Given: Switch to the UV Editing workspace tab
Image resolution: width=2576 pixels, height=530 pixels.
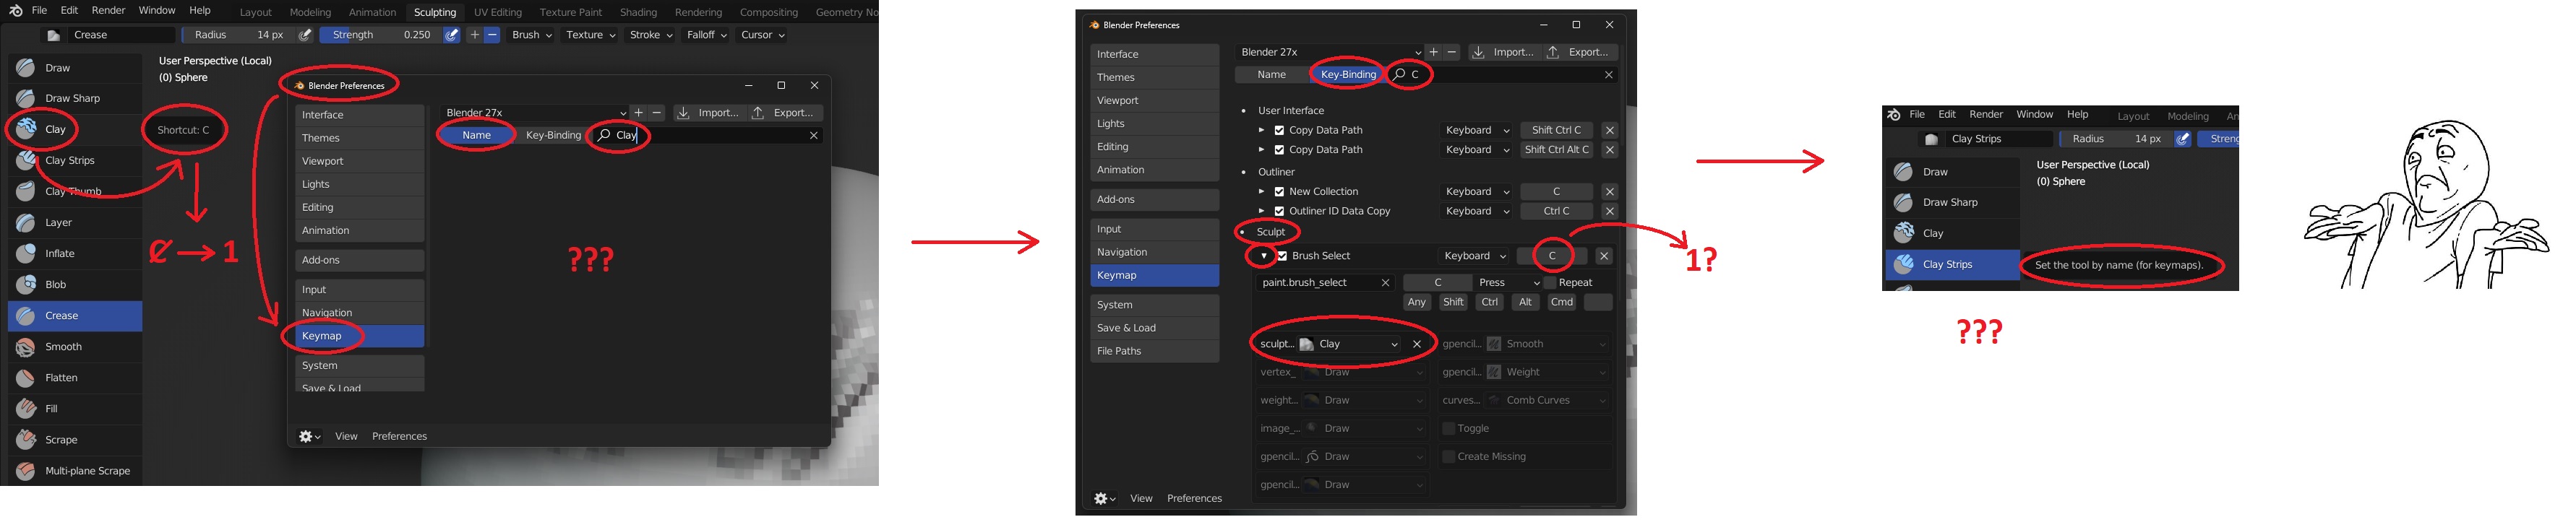Looking at the screenshot, I should point(498,12).
